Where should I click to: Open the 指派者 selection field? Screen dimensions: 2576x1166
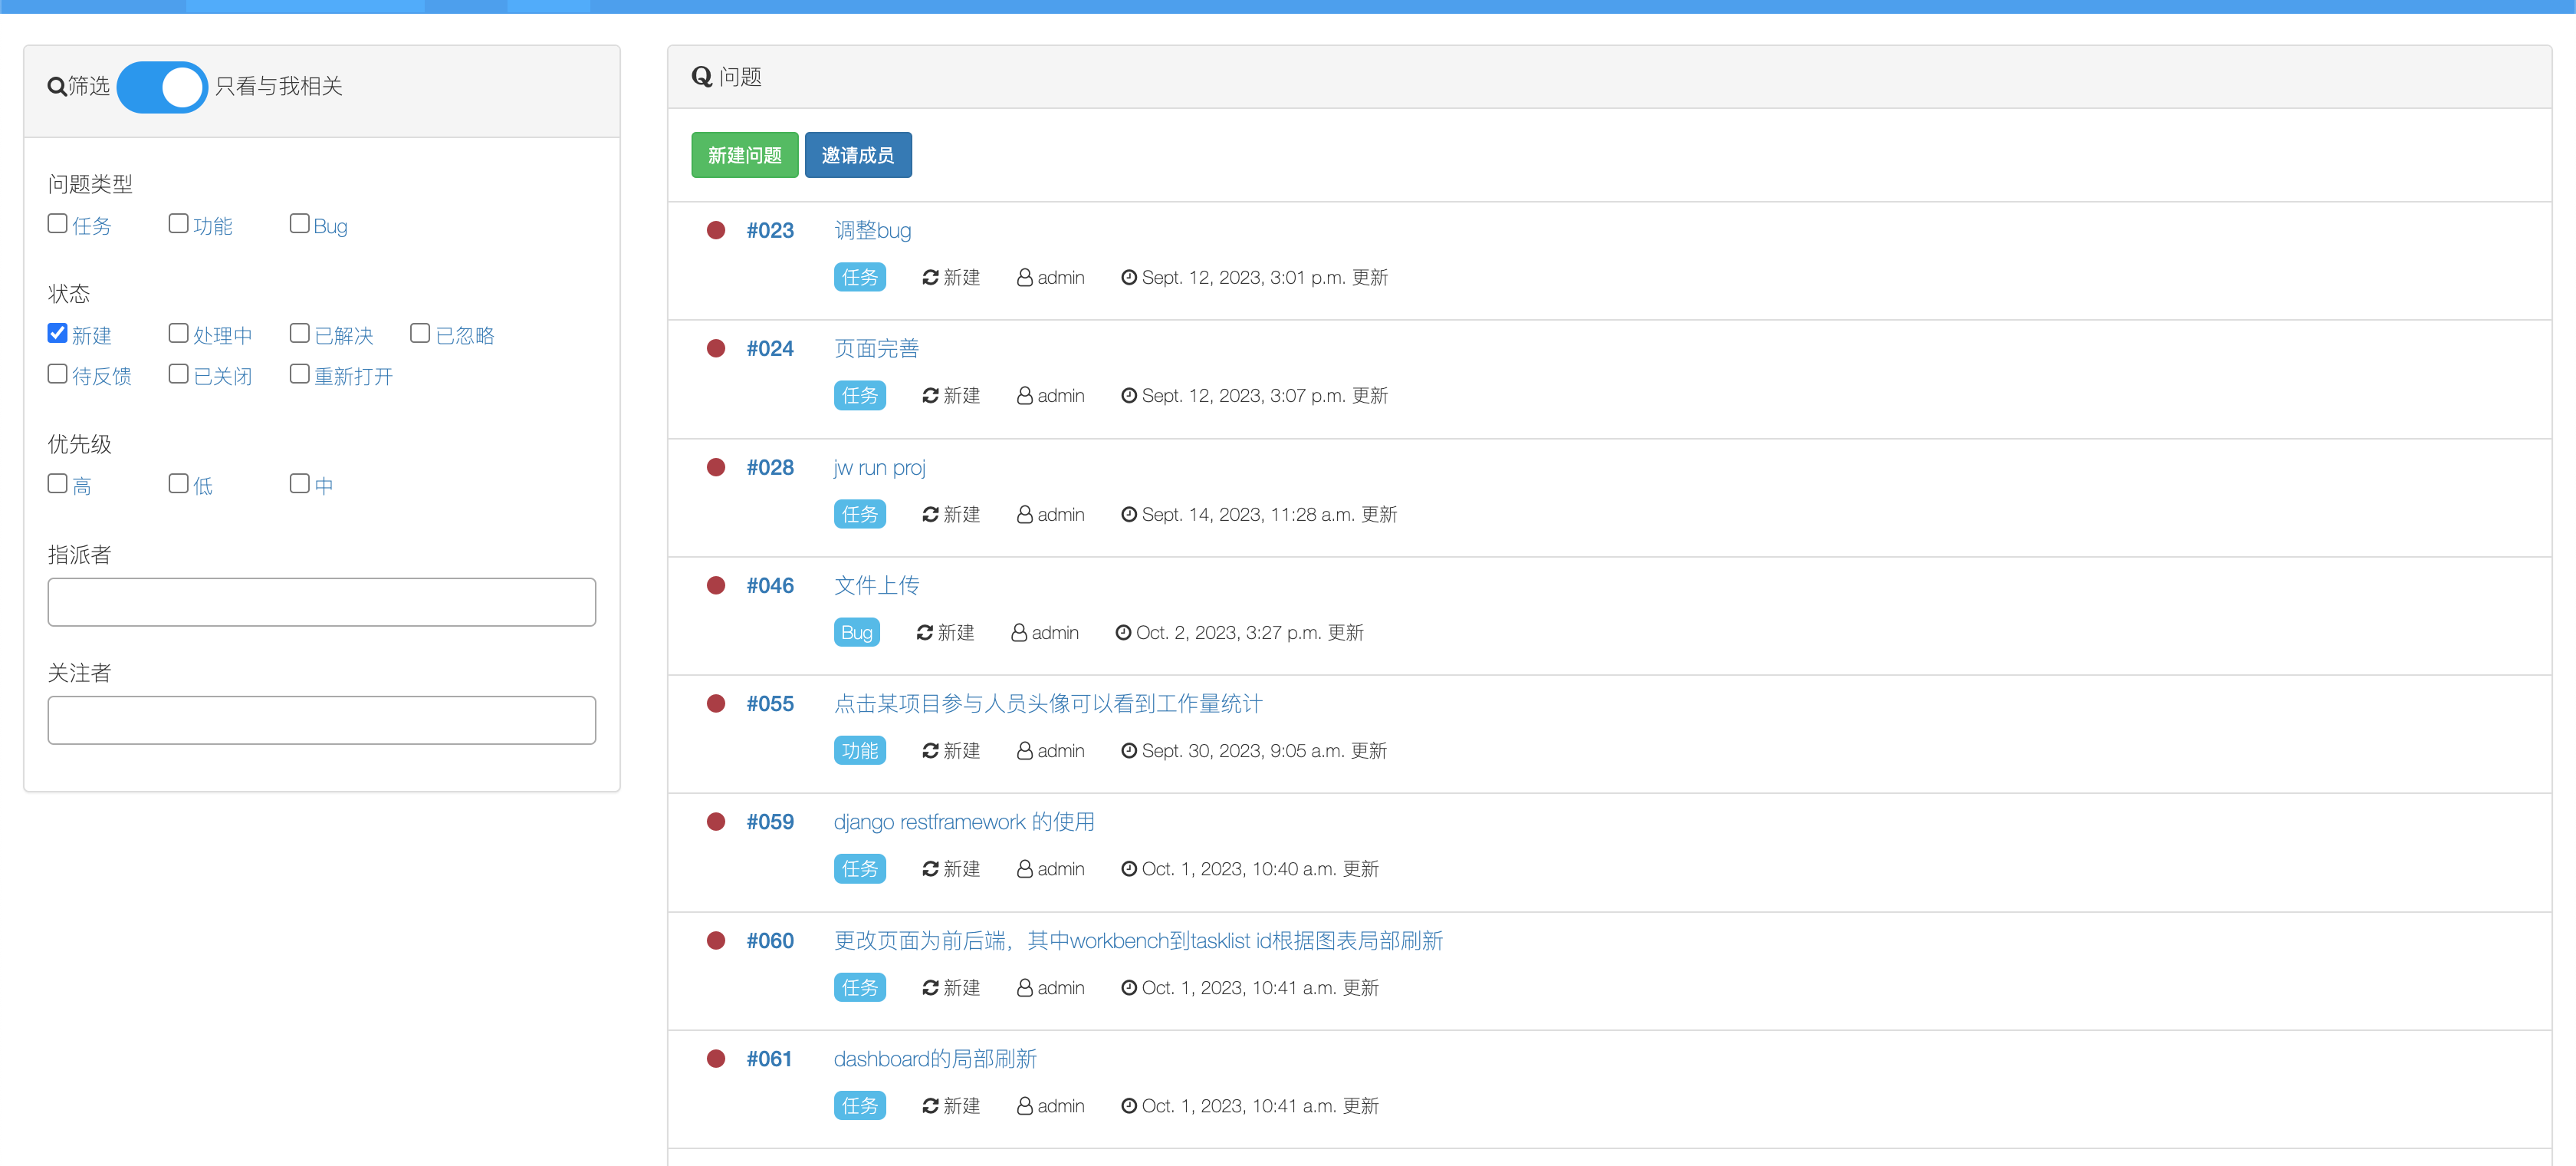pos(321,601)
